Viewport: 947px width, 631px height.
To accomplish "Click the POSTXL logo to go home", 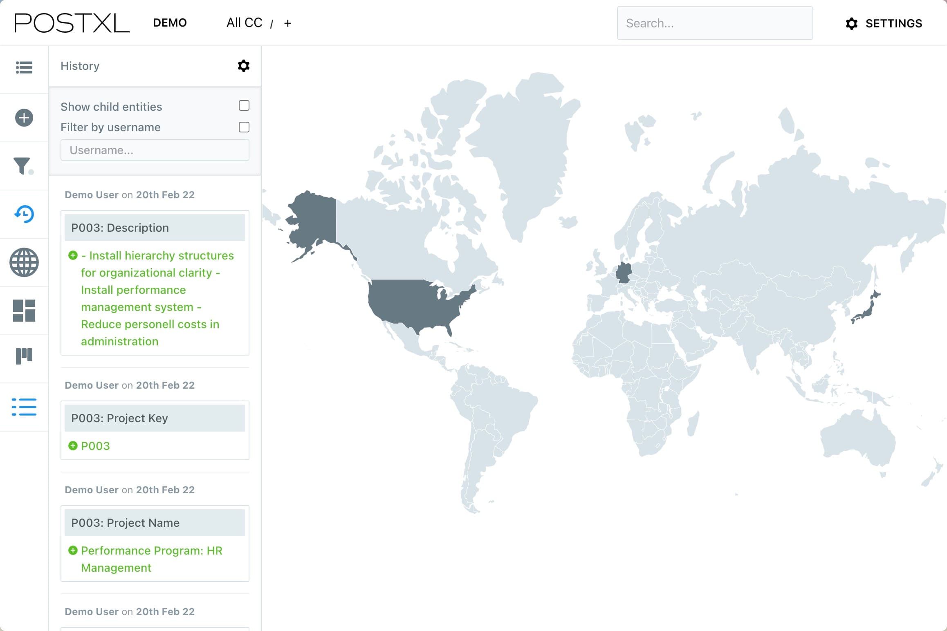I will point(71,22).
